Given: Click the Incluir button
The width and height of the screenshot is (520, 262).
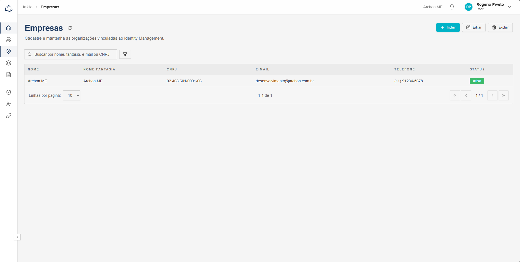Looking at the screenshot, I should point(448,27).
